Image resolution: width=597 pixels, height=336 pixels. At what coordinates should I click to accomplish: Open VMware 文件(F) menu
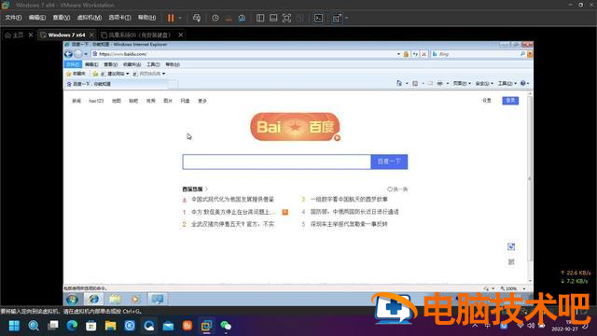click(13, 18)
